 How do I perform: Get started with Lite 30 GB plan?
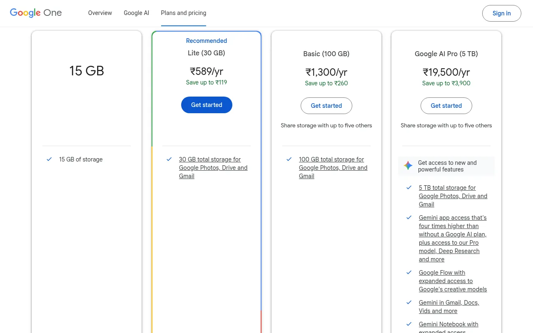[x=207, y=105]
